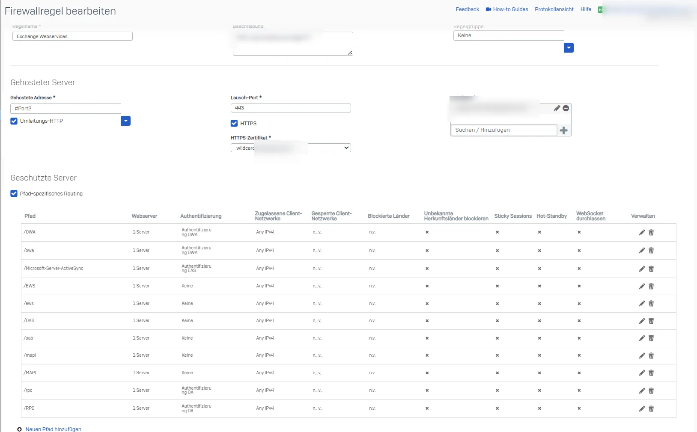697x432 pixels.
Task: Delete the /MAPI path entry
Action: coord(651,373)
